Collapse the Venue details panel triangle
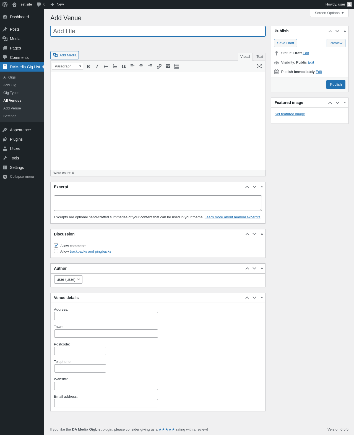Screen dimensions: 354x435 pos(262,298)
